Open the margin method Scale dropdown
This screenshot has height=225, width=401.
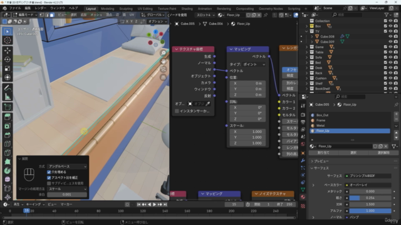pyautogui.click(x=67, y=189)
